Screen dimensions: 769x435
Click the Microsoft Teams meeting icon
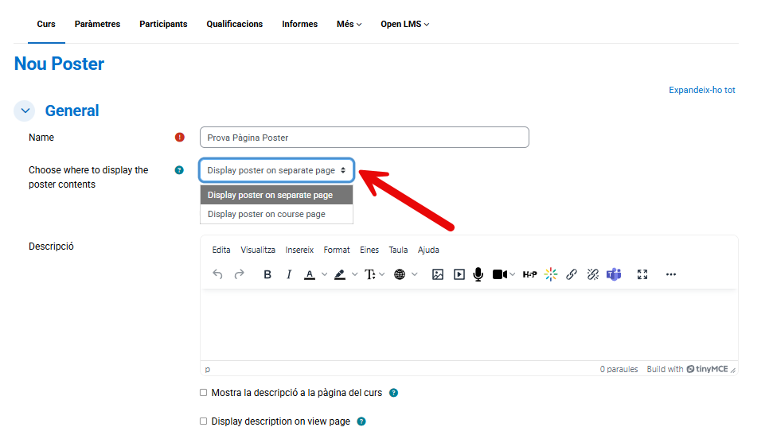[614, 274]
